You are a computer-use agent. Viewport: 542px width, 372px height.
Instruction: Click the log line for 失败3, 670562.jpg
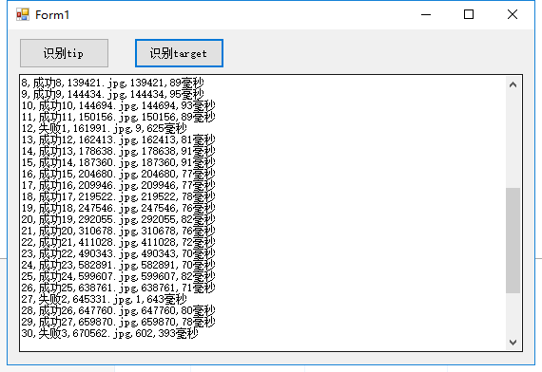[110, 334]
